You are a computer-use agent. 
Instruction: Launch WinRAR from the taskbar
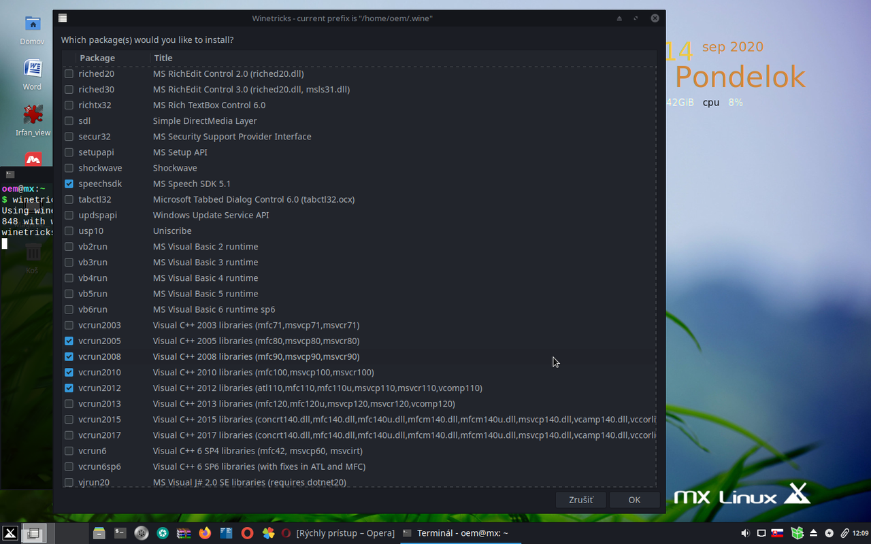pyautogui.click(x=184, y=533)
